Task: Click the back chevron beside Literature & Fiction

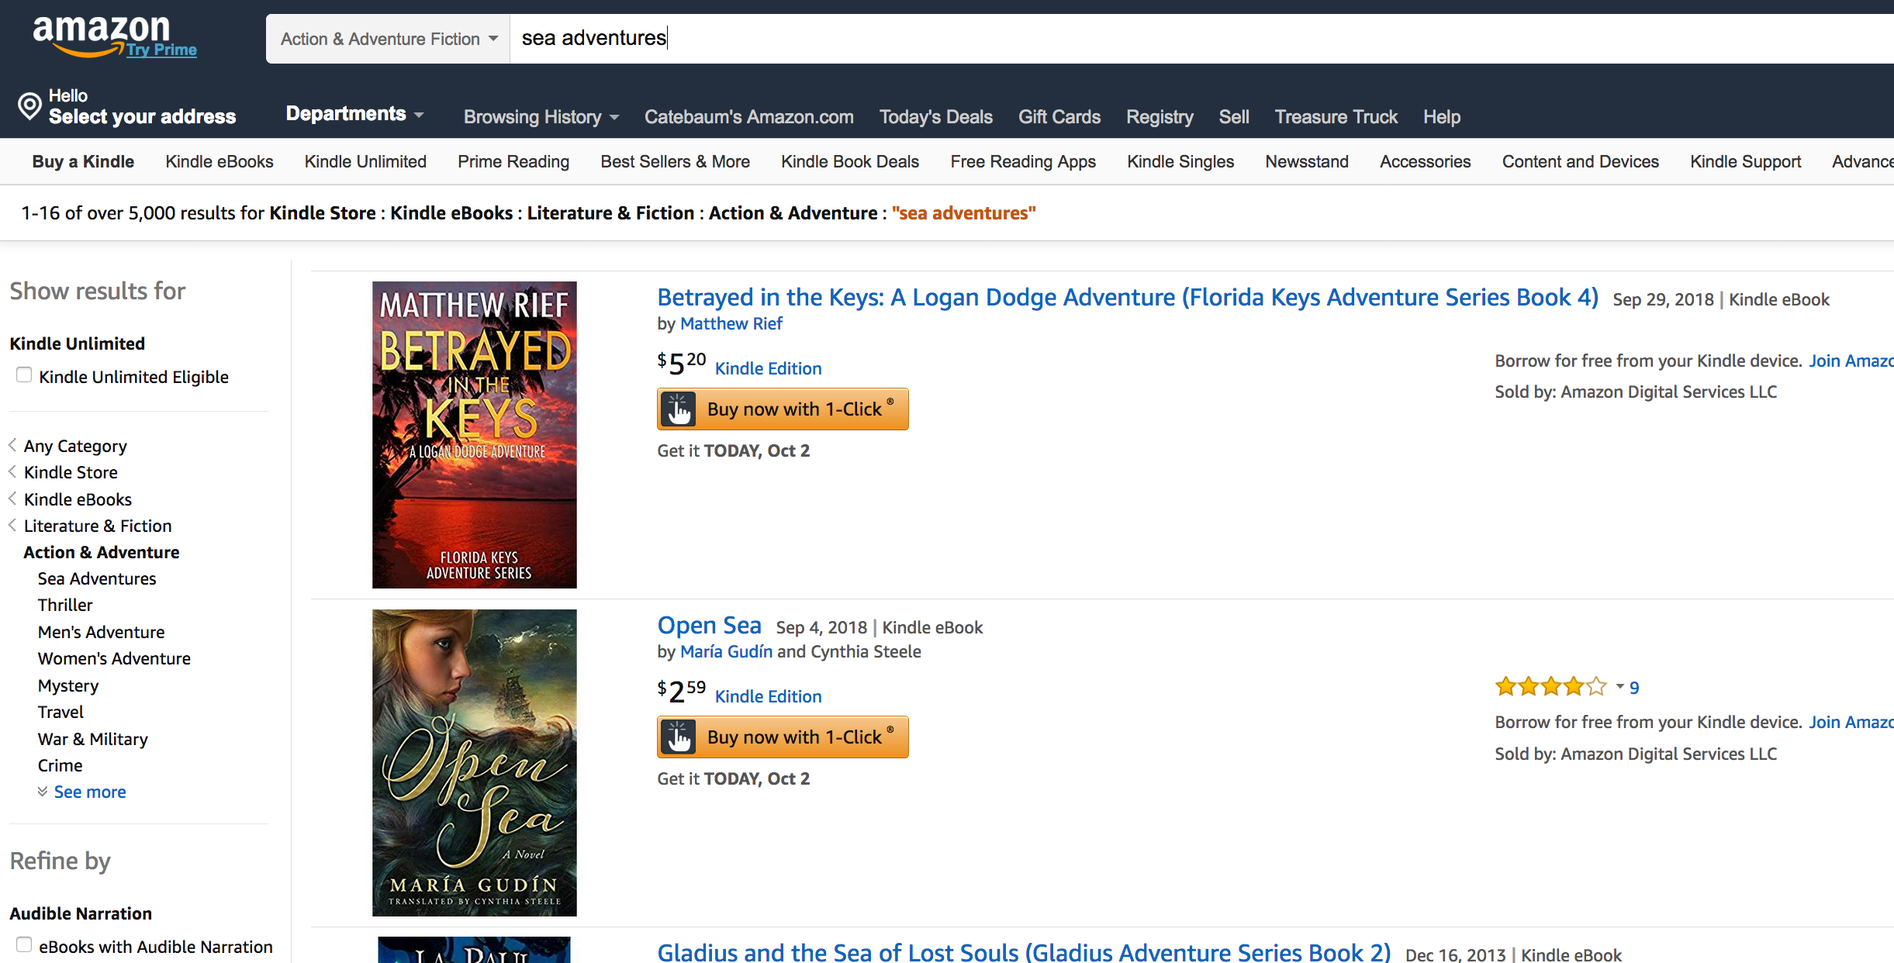Action: (12, 525)
